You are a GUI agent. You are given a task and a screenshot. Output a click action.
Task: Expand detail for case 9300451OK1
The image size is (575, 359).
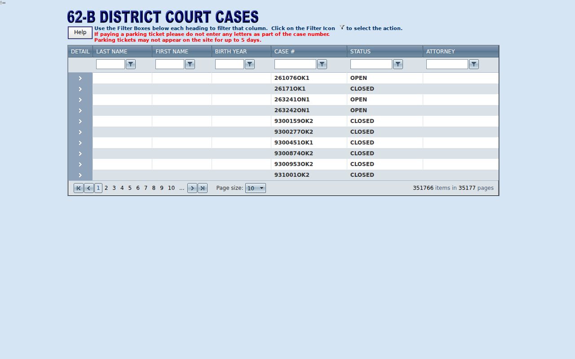[80, 143]
